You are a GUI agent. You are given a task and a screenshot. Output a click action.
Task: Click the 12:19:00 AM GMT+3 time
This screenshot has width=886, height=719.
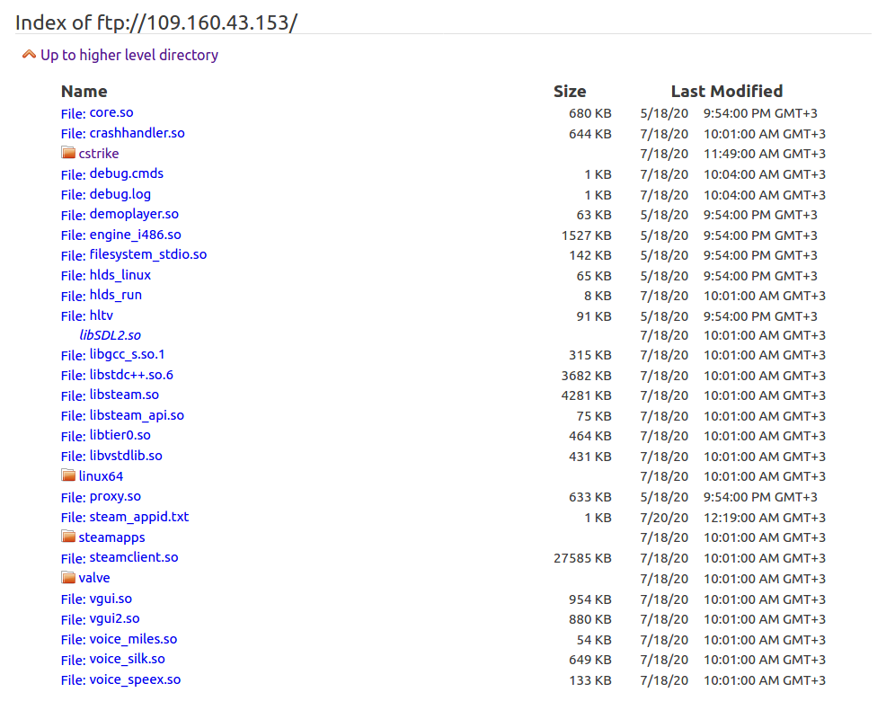[x=765, y=518]
